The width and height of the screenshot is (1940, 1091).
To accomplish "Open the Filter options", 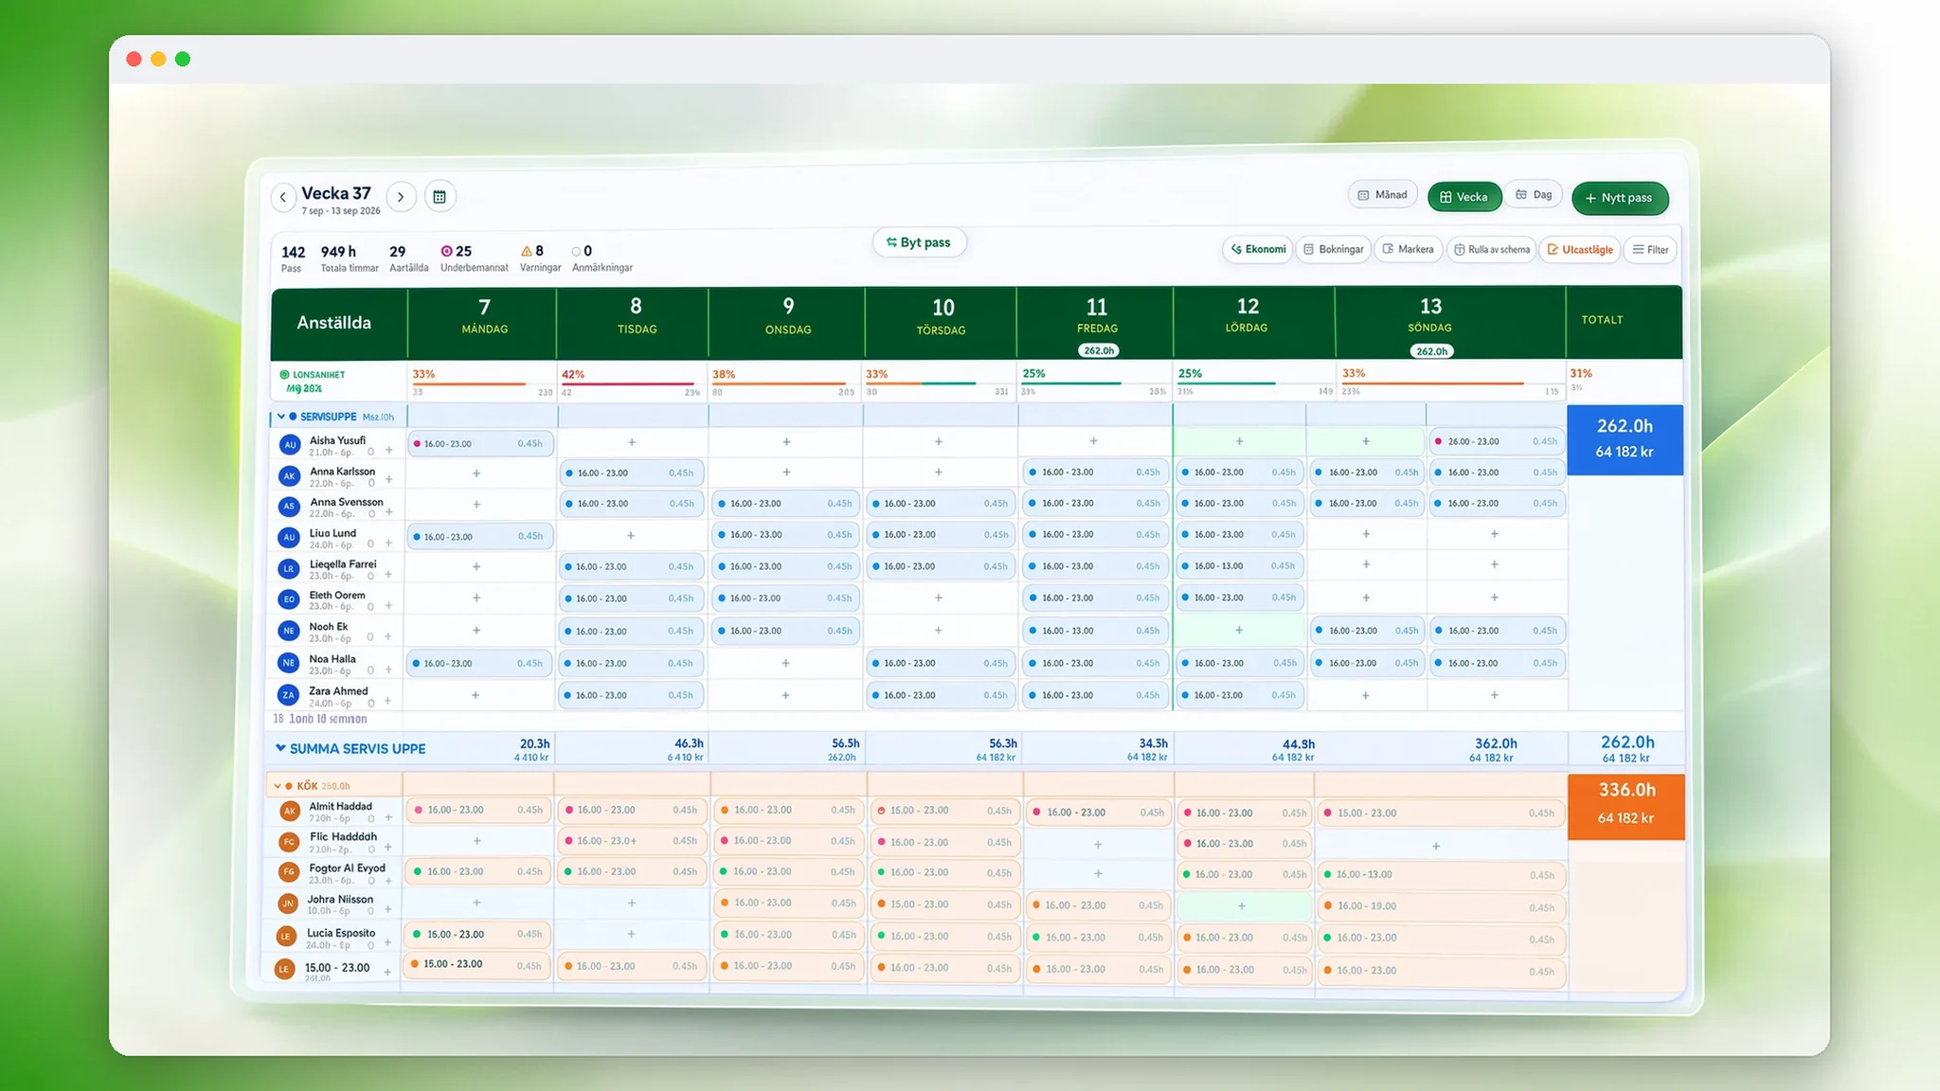I will tap(1650, 250).
